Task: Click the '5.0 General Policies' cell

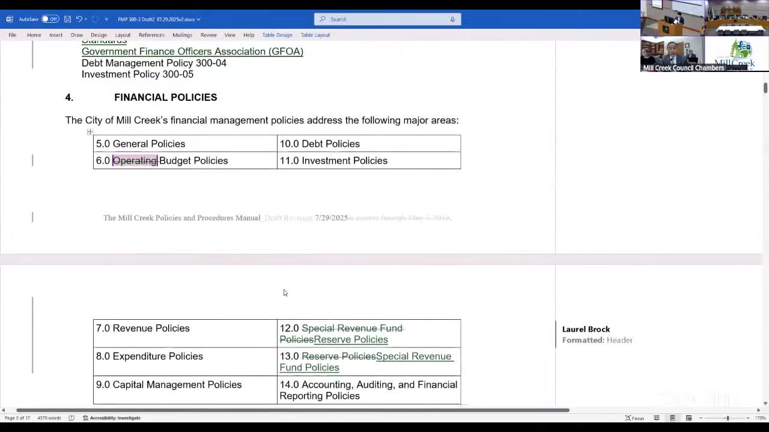Action: (185, 143)
